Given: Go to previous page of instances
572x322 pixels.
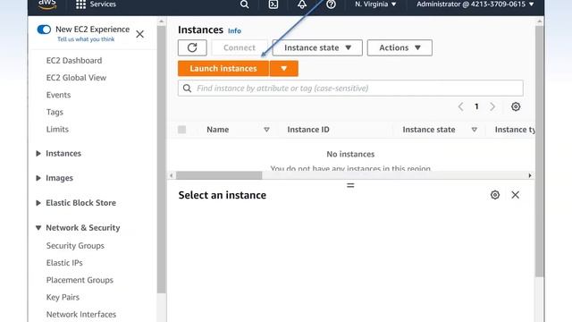Looking at the screenshot, I should point(461,106).
